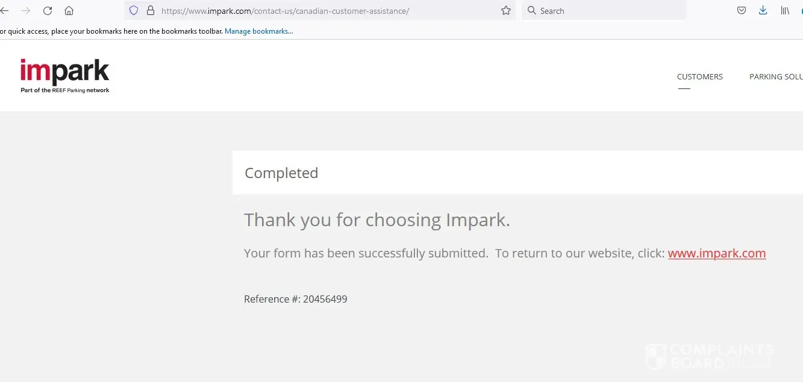Open the Customers menu item
Image resolution: width=803 pixels, height=382 pixels.
click(699, 77)
